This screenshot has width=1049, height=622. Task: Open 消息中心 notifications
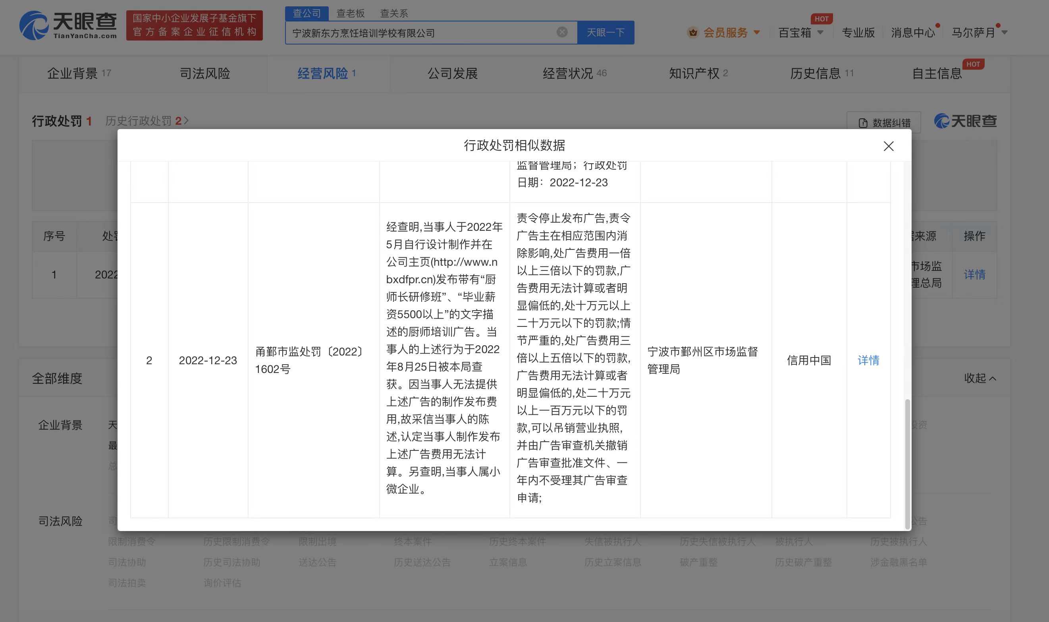[912, 32]
